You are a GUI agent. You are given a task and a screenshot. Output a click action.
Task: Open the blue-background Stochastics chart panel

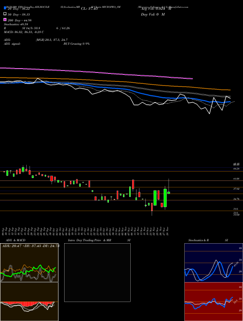tap(213, 263)
